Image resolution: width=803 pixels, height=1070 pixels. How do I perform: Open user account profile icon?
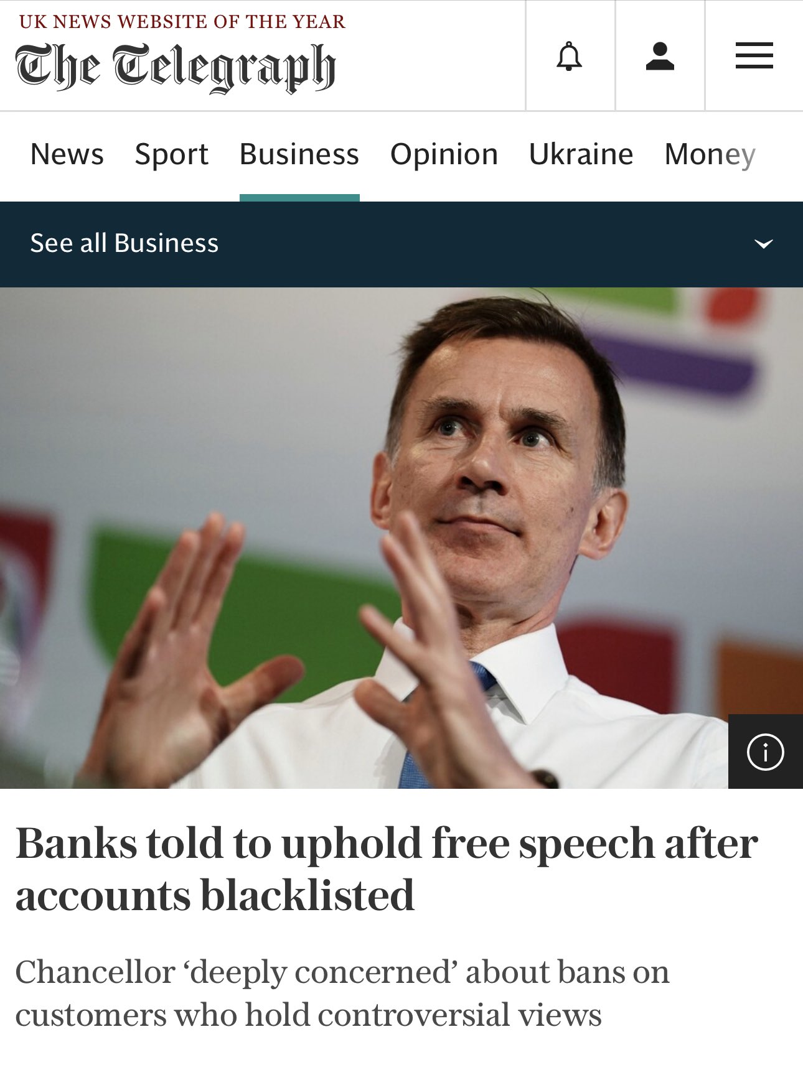click(x=660, y=56)
